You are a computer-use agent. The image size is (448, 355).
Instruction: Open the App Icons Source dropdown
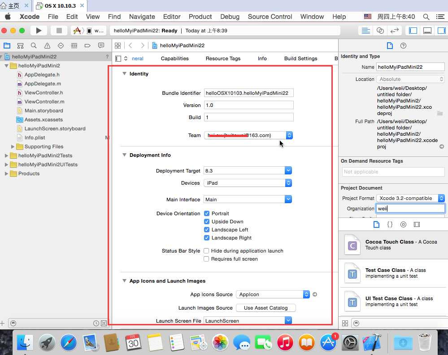coord(273,294)
